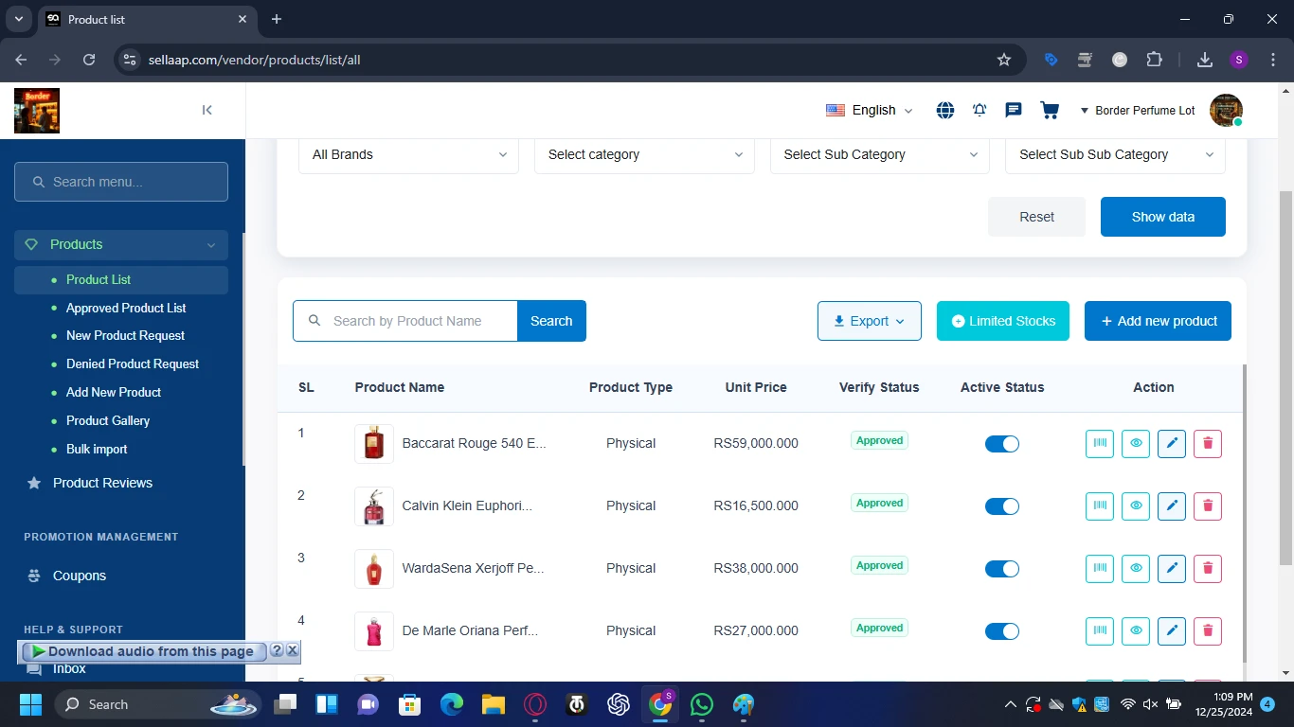Toggle active status for WardaSena Xerjoff
The height and width of the screenshot is (727, 1294).
point(1002,569)
